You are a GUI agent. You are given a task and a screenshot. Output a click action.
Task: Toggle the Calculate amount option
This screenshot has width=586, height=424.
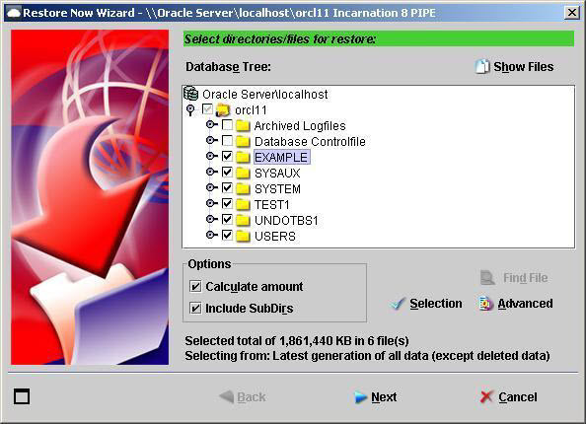(x=195, y=287)
